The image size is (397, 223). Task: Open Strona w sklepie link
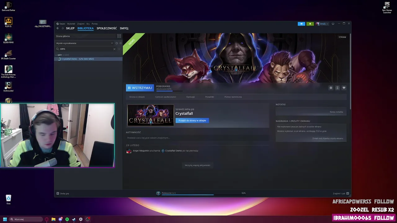137,97
